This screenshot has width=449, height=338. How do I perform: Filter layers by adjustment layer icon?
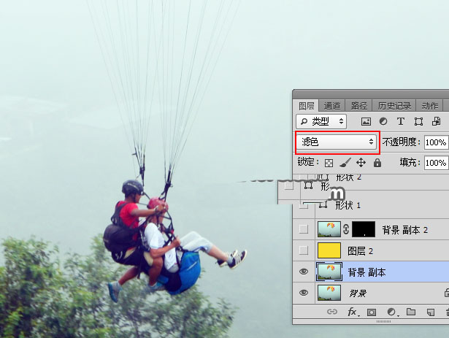point(383,121)
